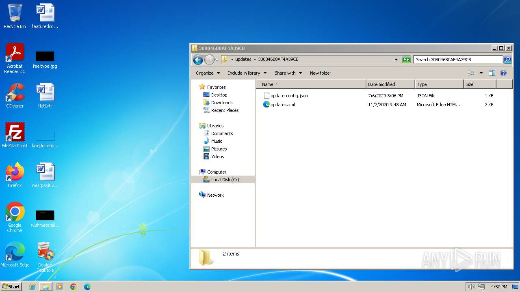Select the updates.xml file
This screenshot has width=520, height=292.
click(x=282, y=105)
